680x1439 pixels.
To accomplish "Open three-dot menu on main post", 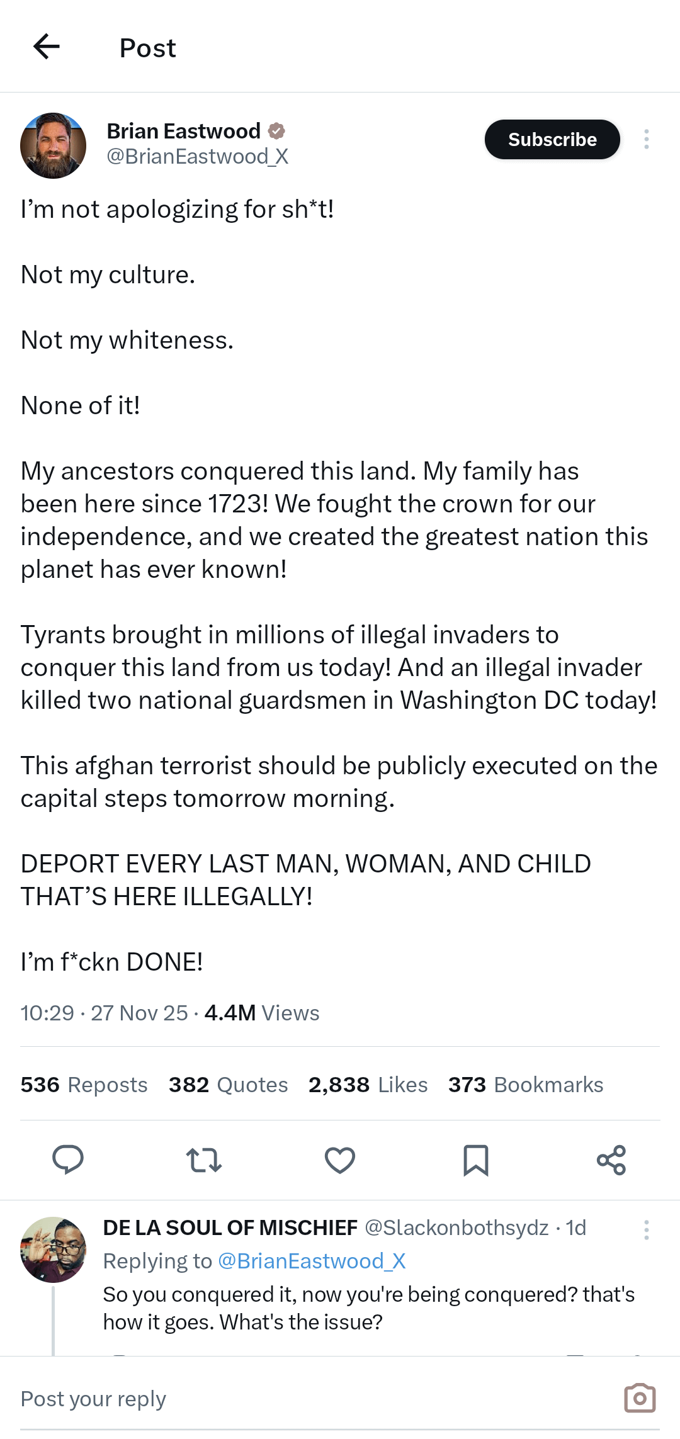I will [x=646, y=139].
